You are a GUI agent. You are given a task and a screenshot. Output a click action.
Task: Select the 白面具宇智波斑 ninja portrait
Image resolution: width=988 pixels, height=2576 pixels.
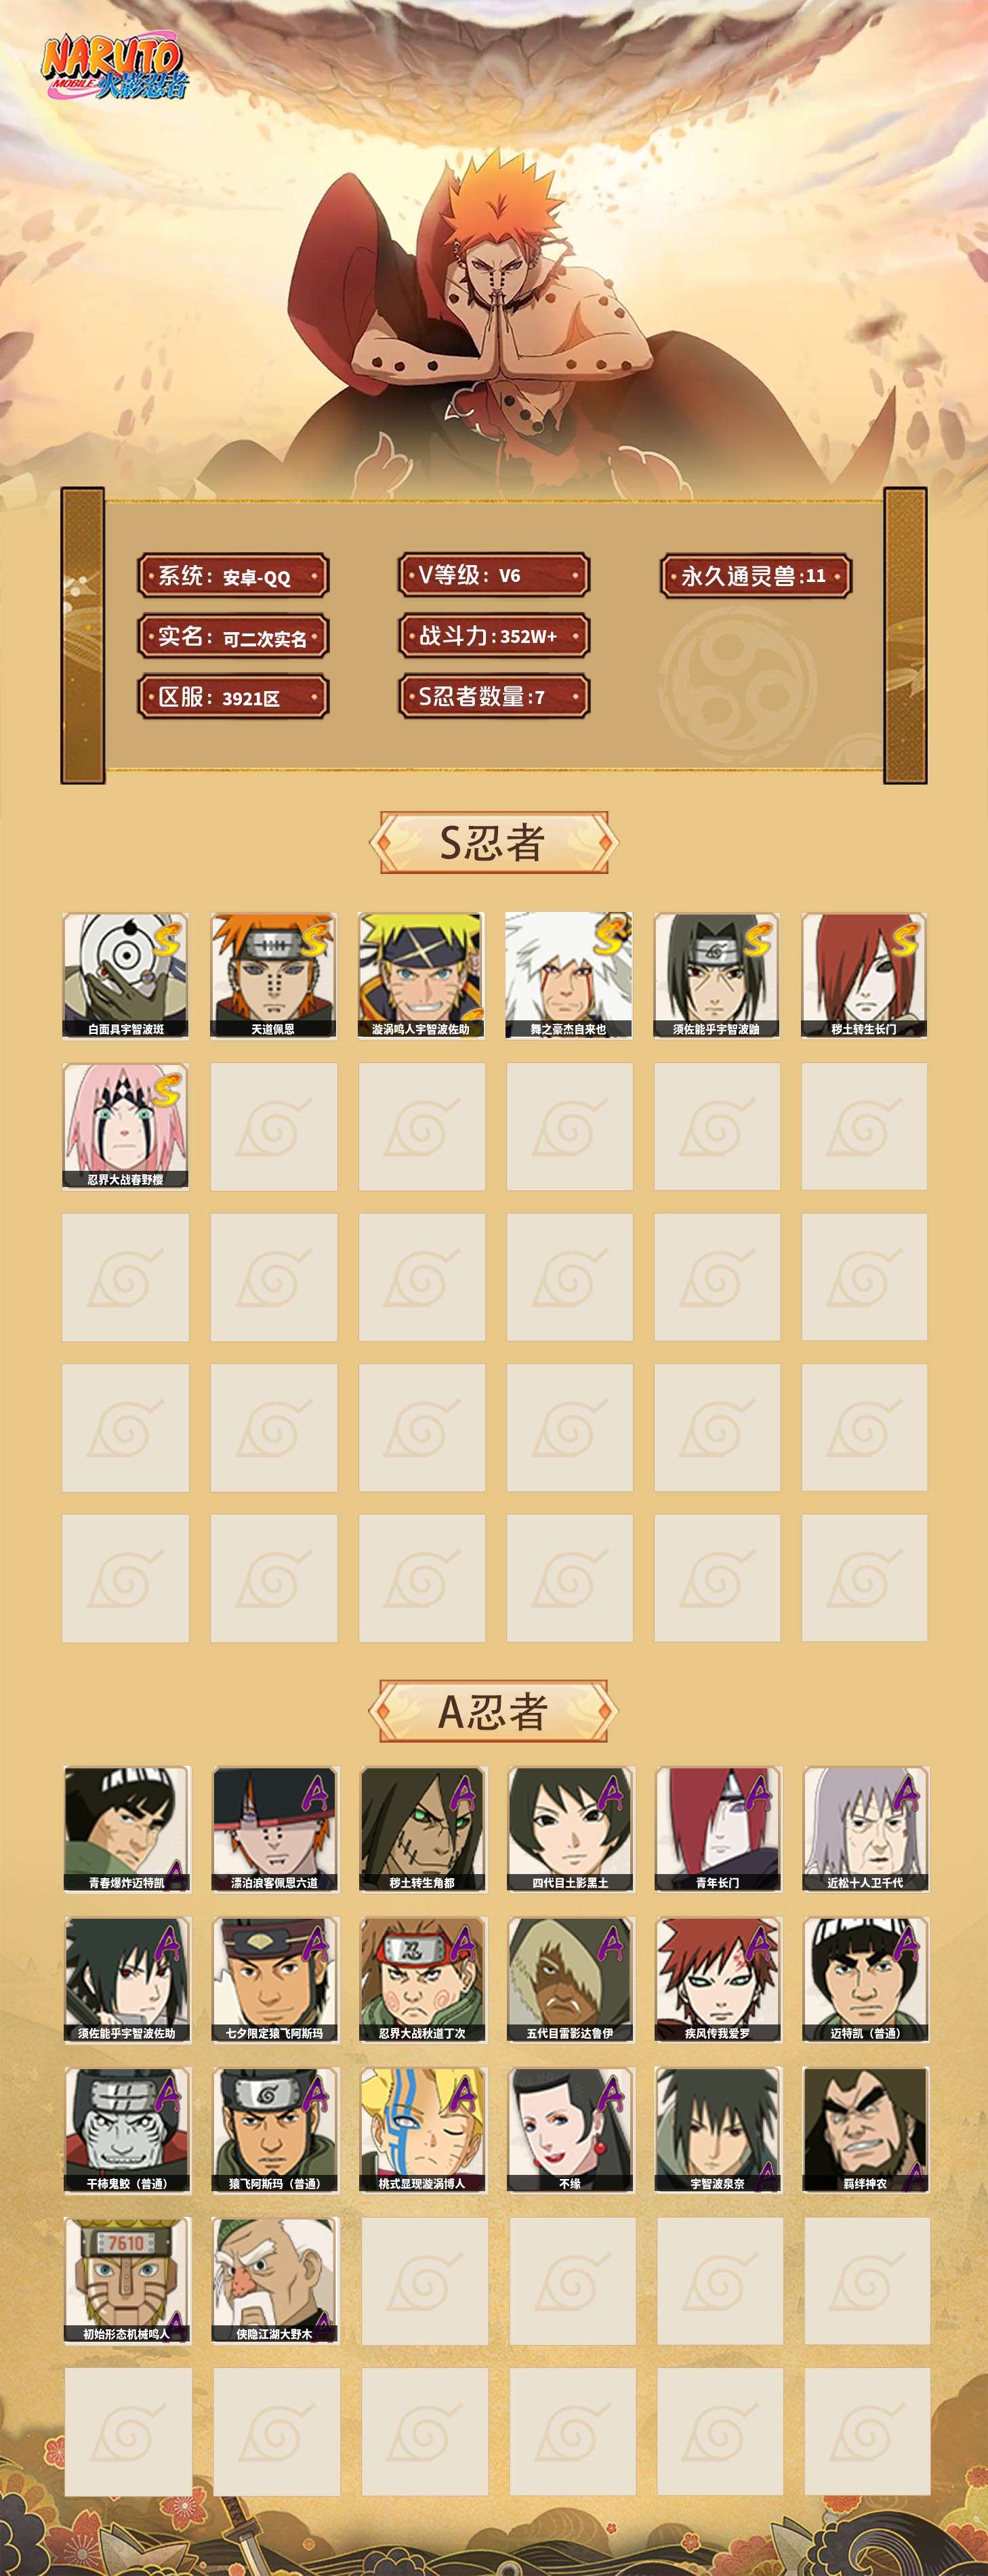125,975
